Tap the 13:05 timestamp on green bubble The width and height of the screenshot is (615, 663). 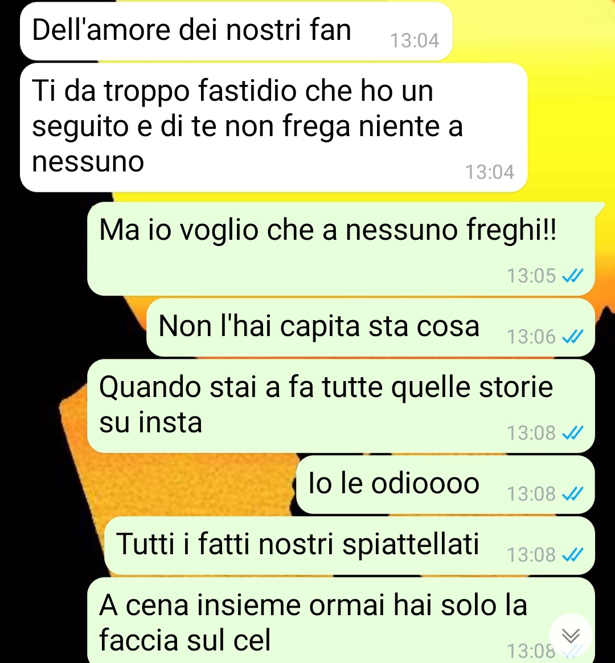531,276
